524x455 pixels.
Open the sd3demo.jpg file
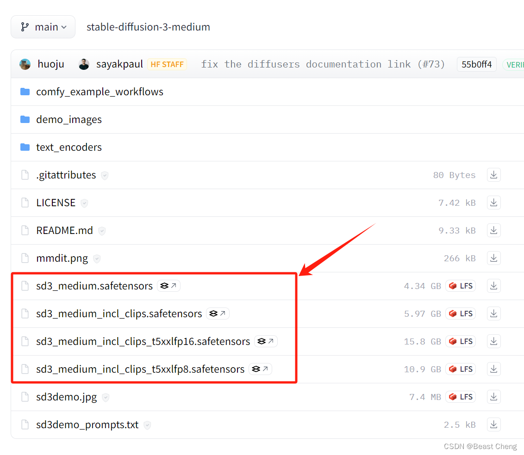click(67, 397)
